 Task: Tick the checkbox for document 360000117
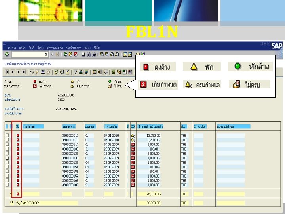click(x=7, y=144)
